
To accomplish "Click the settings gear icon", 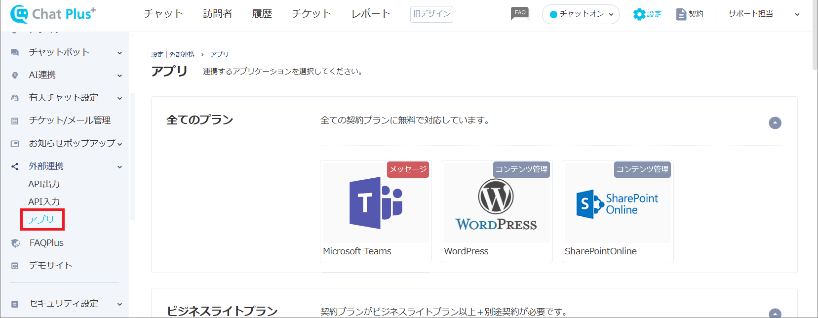I will (639, 14).
